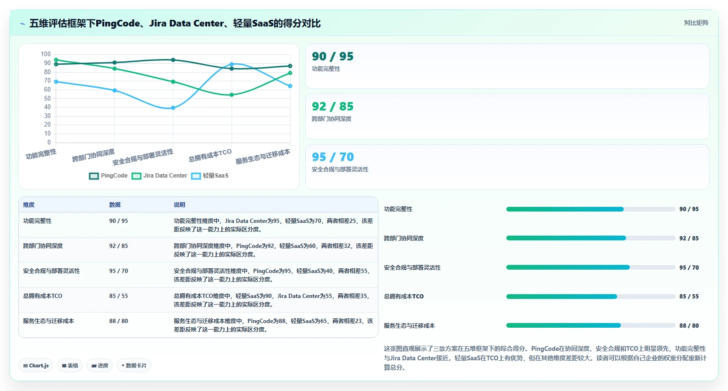This screenshot has height=391, width=728.
Task: Click the 表格 chip at bottom
Action: (70, 365)
